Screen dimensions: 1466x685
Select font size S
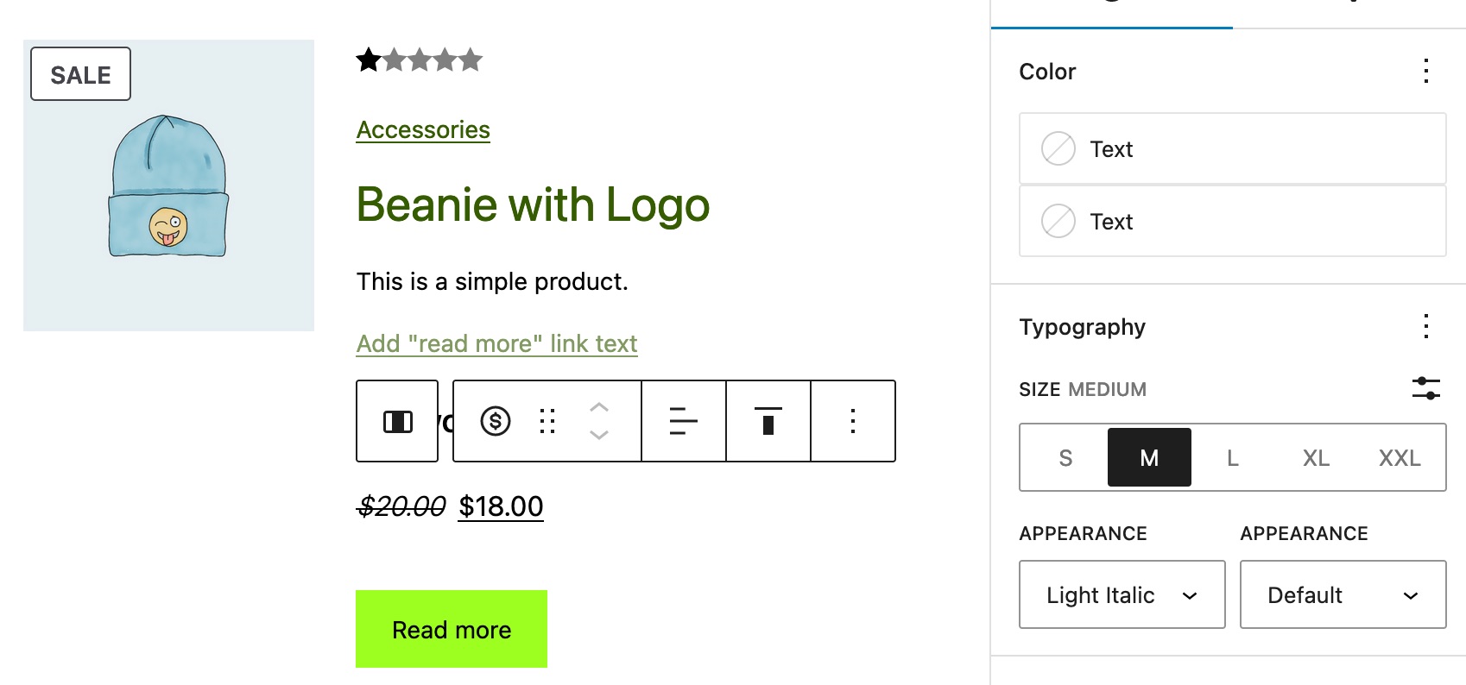[x=1065, y=457]
